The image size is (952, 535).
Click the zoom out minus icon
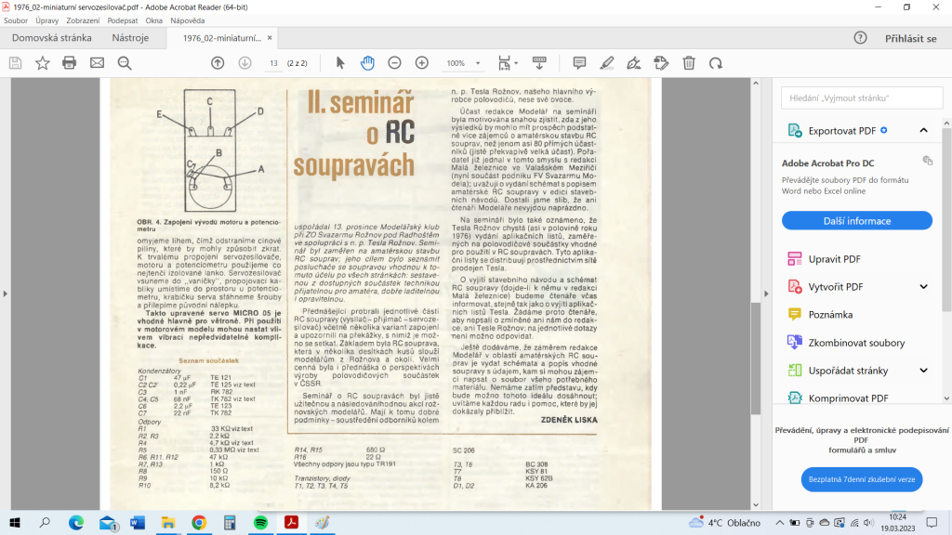(394, 63)
